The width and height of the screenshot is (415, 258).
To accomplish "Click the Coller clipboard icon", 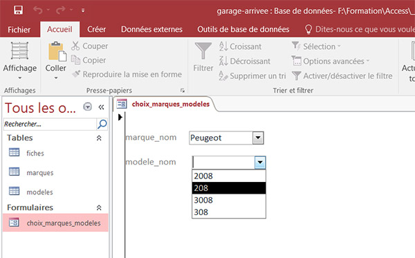I will coord(57,51).
